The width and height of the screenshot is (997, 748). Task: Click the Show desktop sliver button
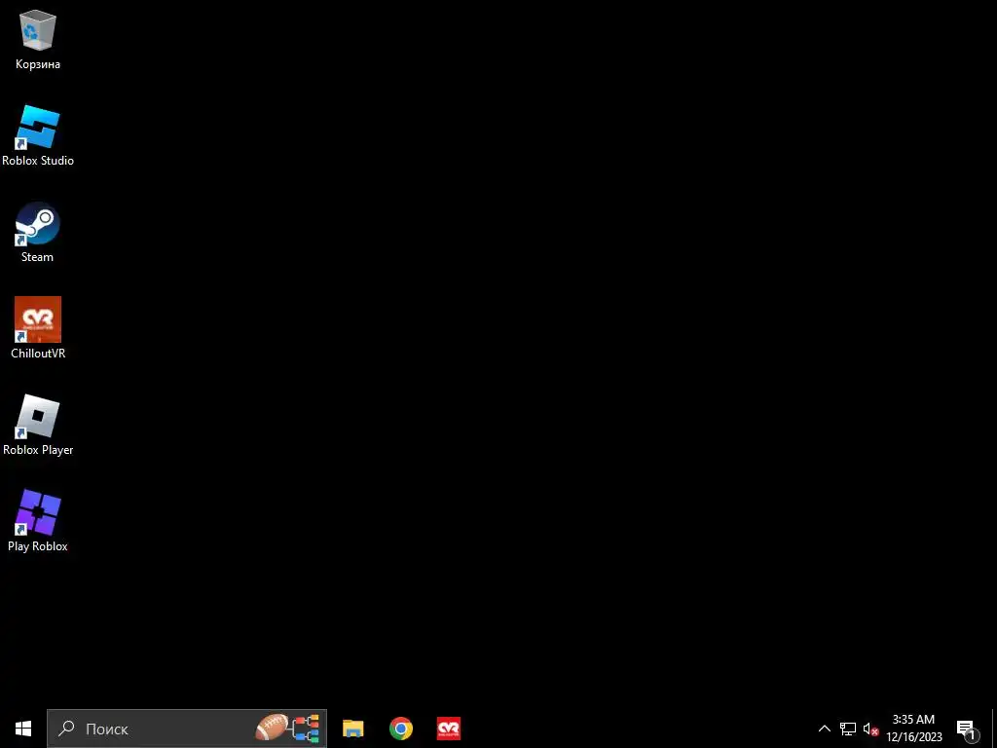click(994, 729)
